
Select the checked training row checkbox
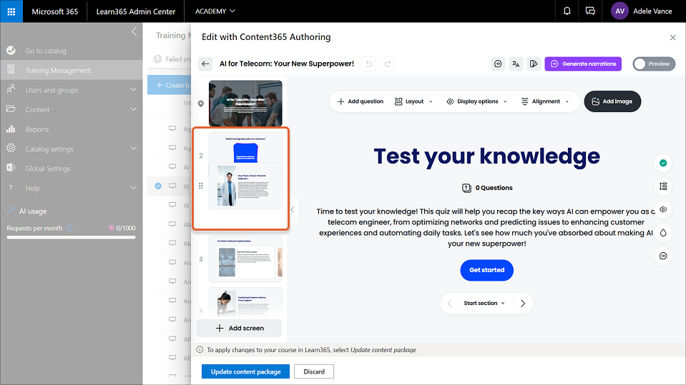pos(158,186)
